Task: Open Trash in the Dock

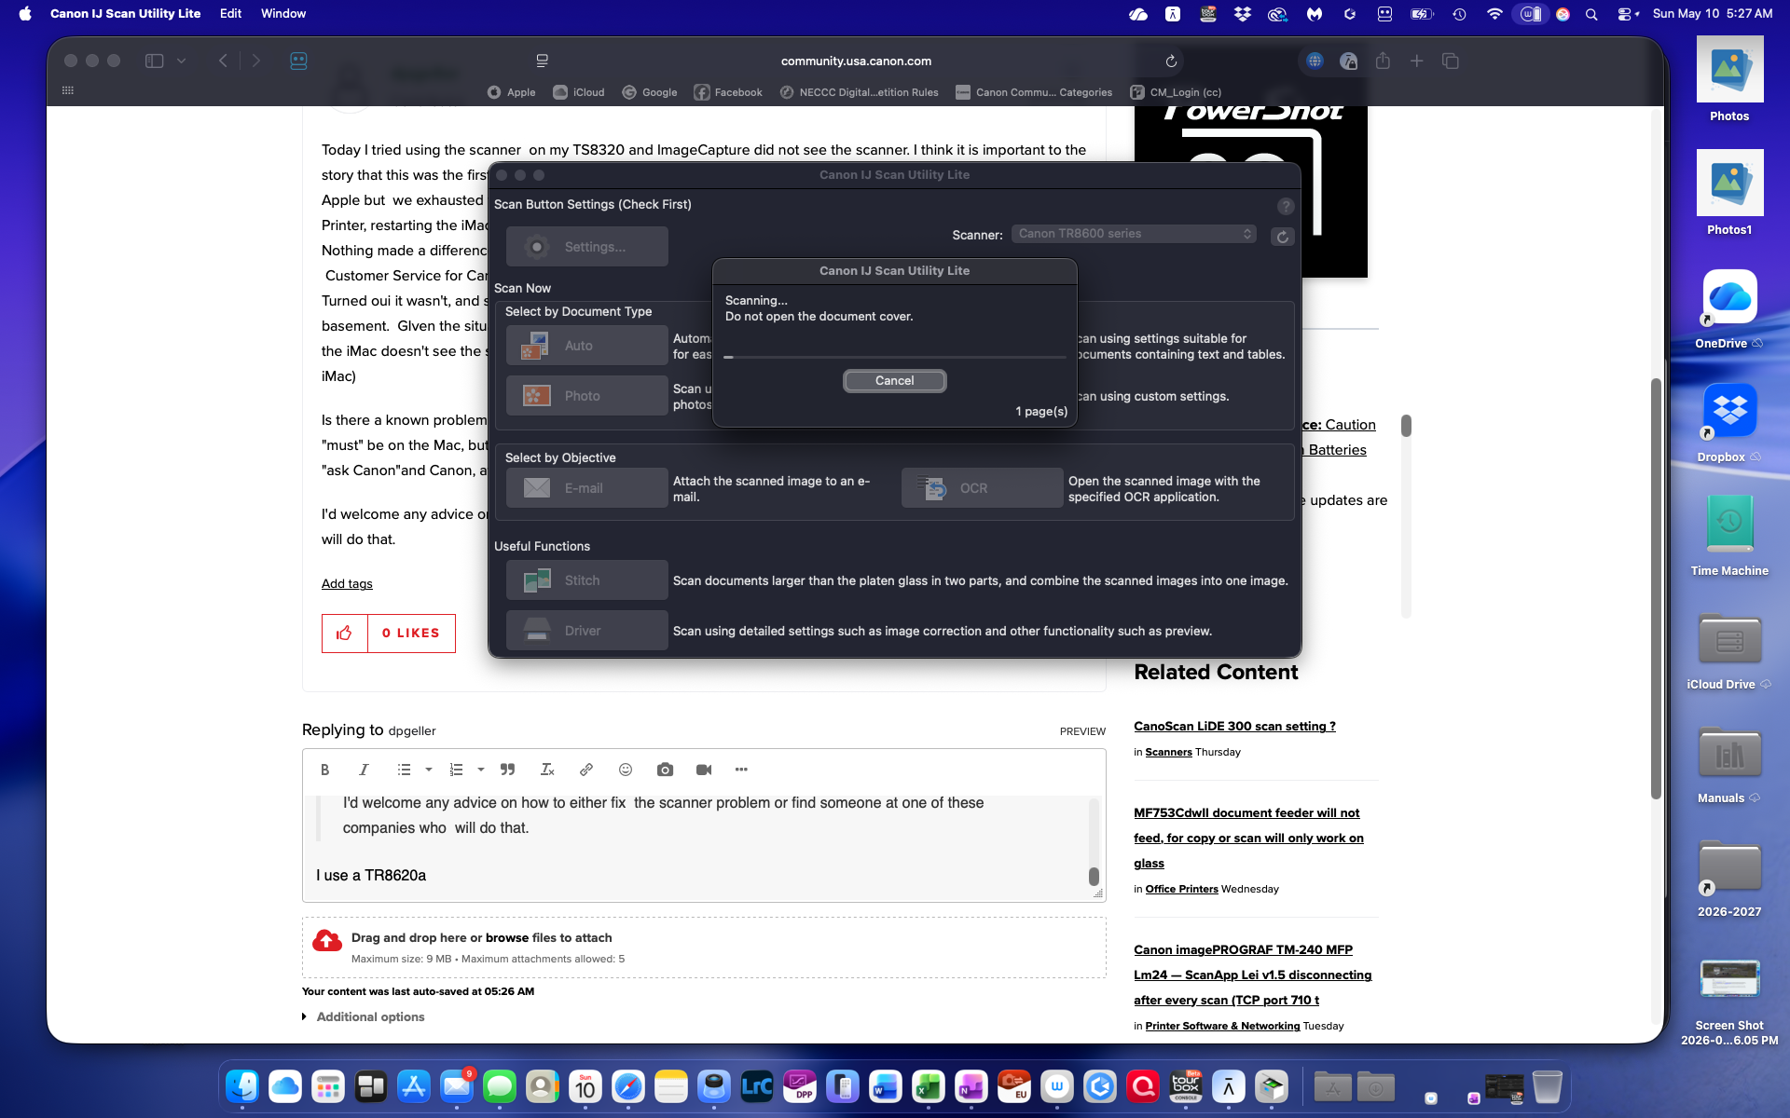Action: coord(1547,1086)
